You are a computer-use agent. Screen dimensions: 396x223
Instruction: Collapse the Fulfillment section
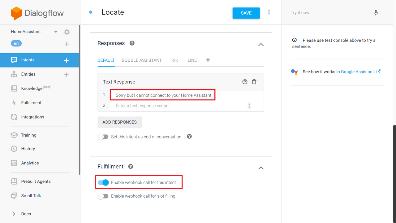point(261,168)
